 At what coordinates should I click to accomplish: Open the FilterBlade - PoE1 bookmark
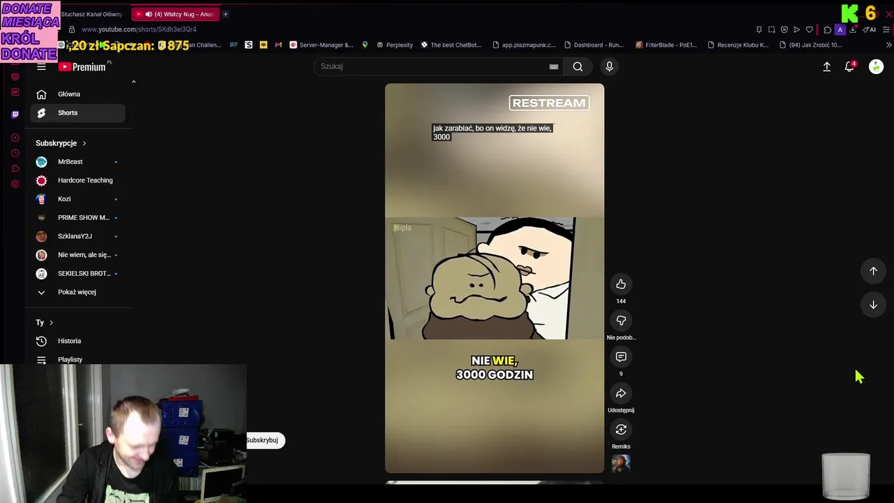pos(666,45)
